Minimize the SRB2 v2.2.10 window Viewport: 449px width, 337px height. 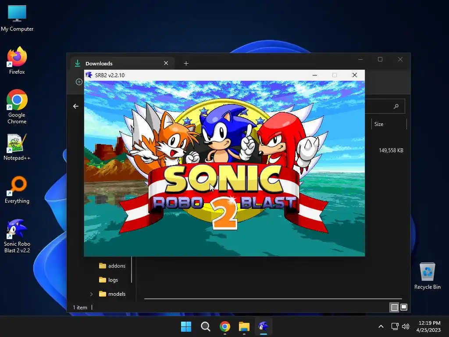point(315,75)
